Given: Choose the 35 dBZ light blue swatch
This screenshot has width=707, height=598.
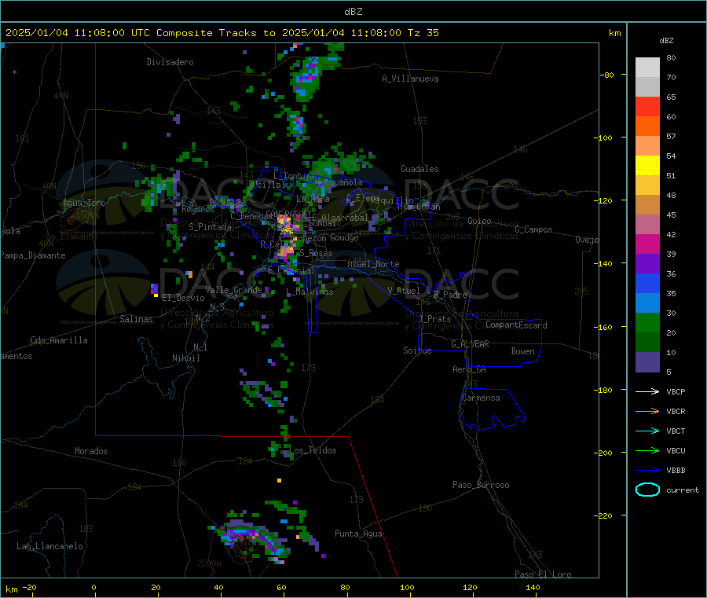Looking at the screenshot, I should click(647, 303).
